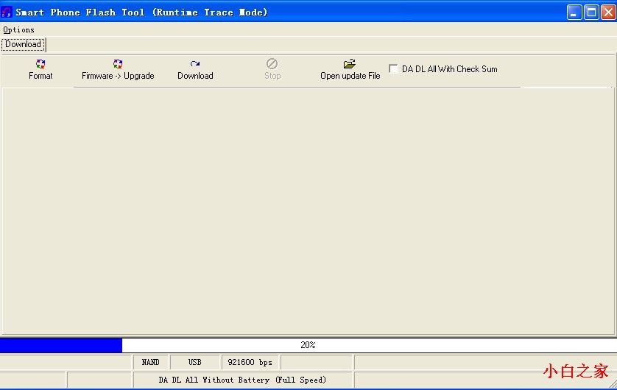Minimize the Smart Phone Flash Tool window
The height and width of the screenshot is (390, 617).
pyautogui.click(x=574, y=13)
